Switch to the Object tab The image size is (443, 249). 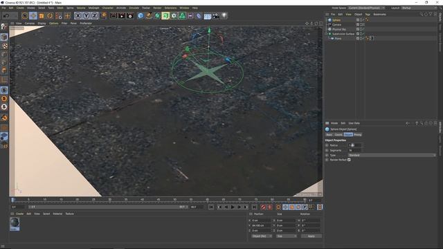click(348, 135)
